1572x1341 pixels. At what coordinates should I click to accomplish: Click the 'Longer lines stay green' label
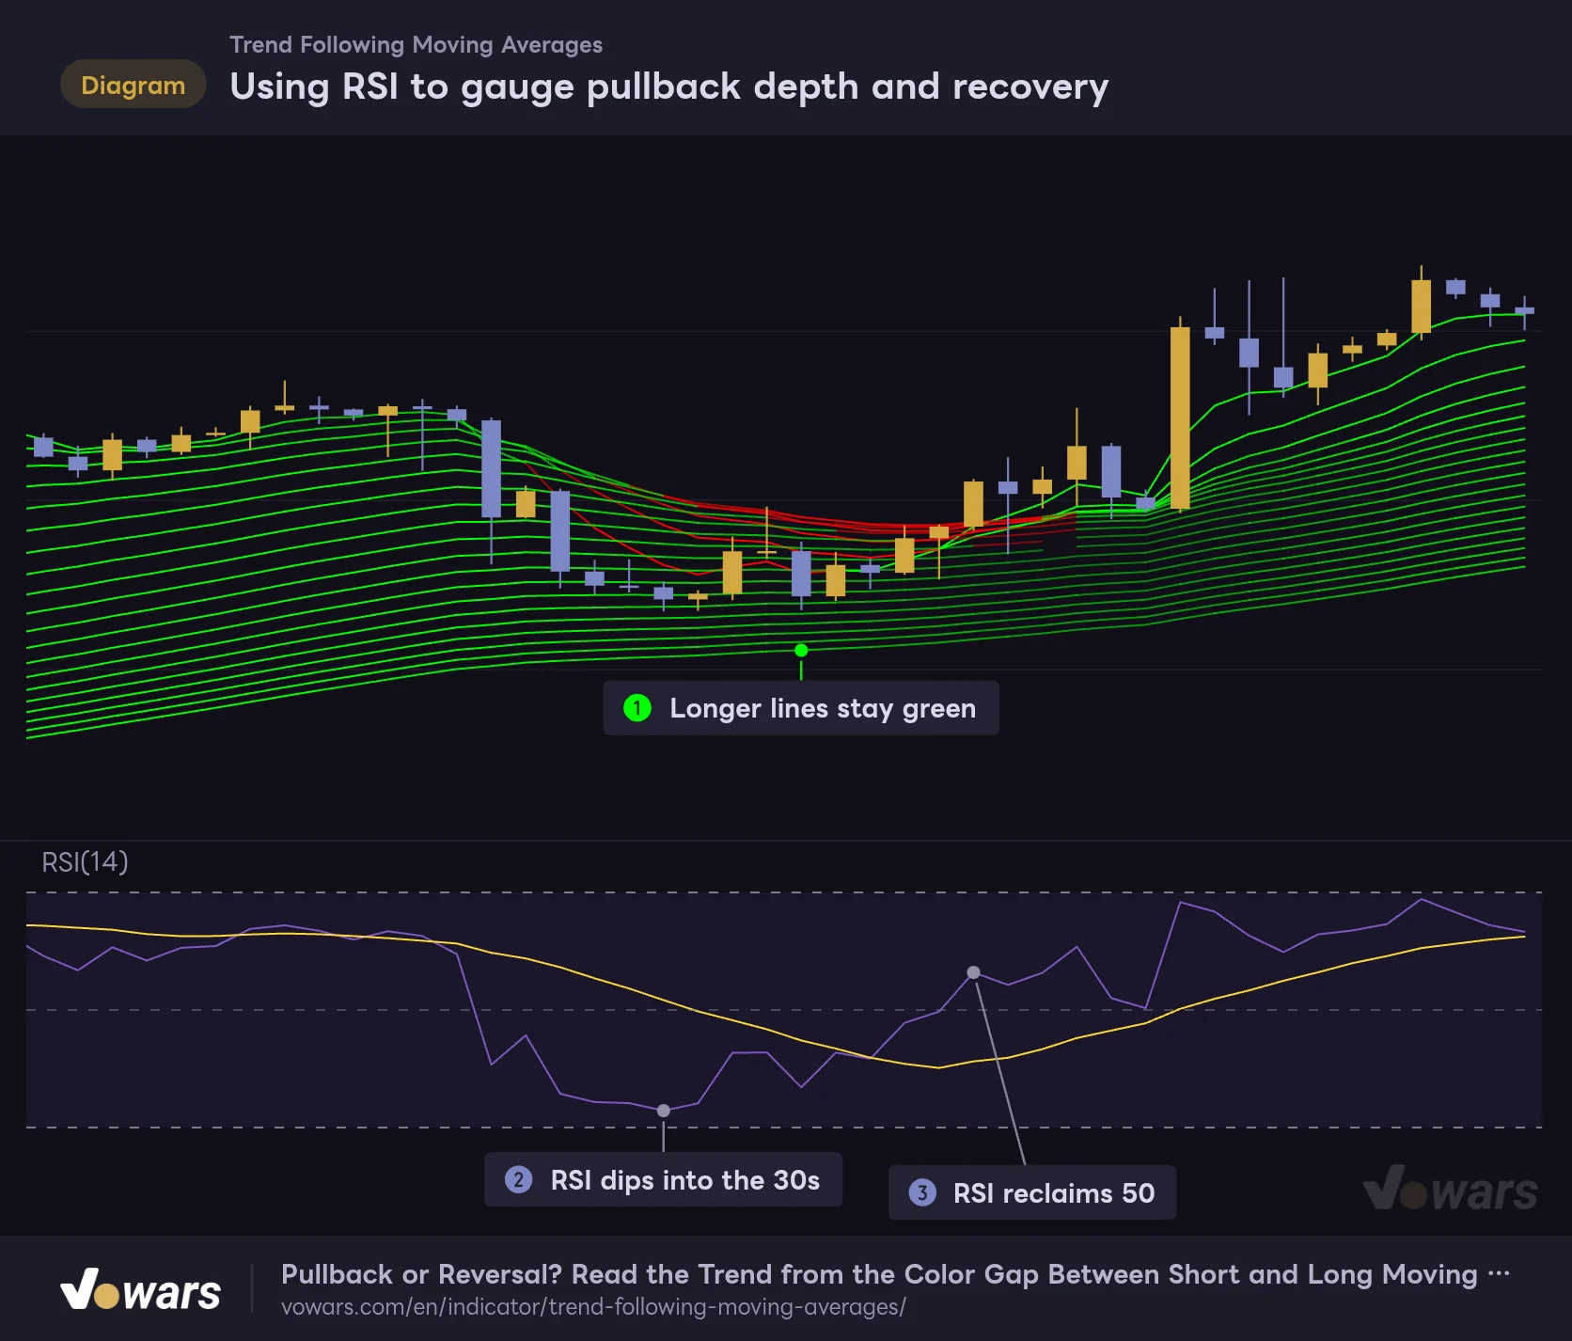coord(801,708)
